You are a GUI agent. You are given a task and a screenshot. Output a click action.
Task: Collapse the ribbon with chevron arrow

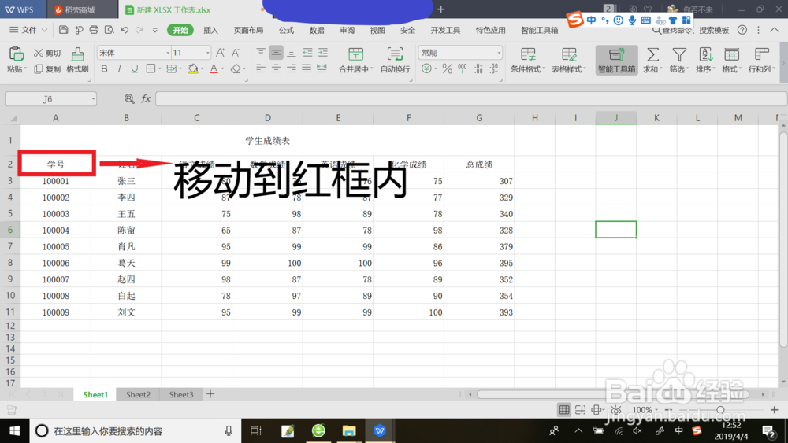[x=775, y=30]
